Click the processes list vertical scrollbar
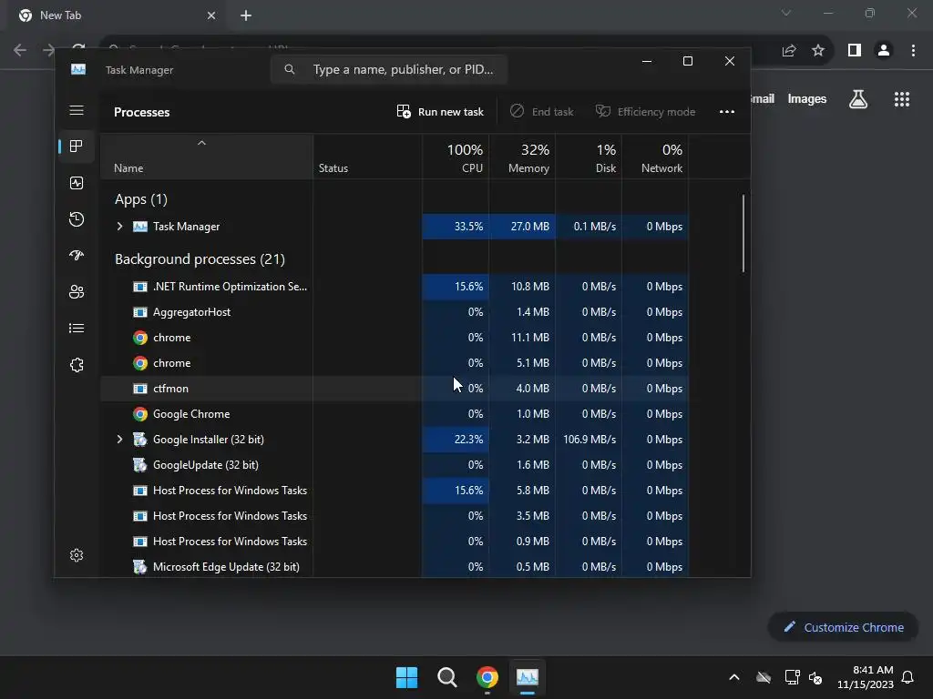 (743, 234)
